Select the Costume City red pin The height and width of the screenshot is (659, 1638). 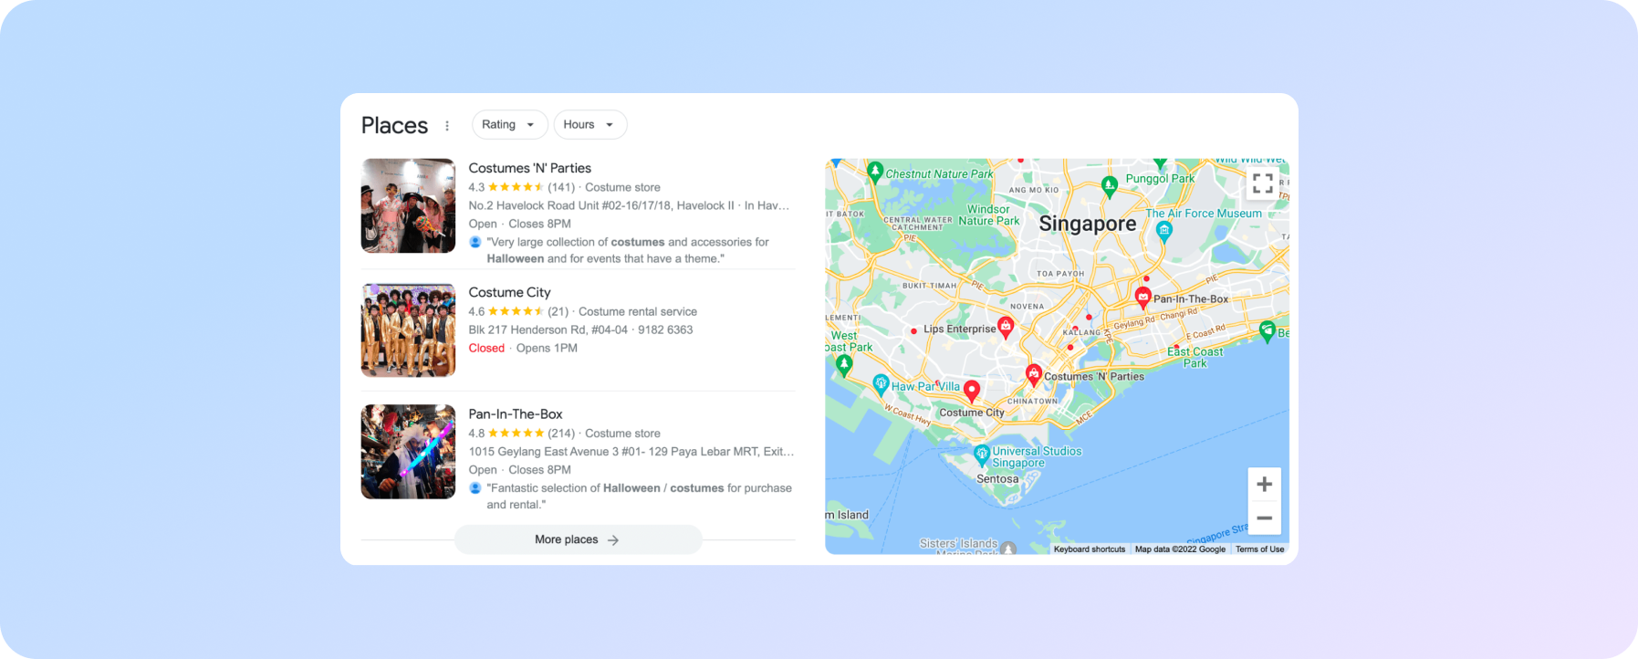972,391
